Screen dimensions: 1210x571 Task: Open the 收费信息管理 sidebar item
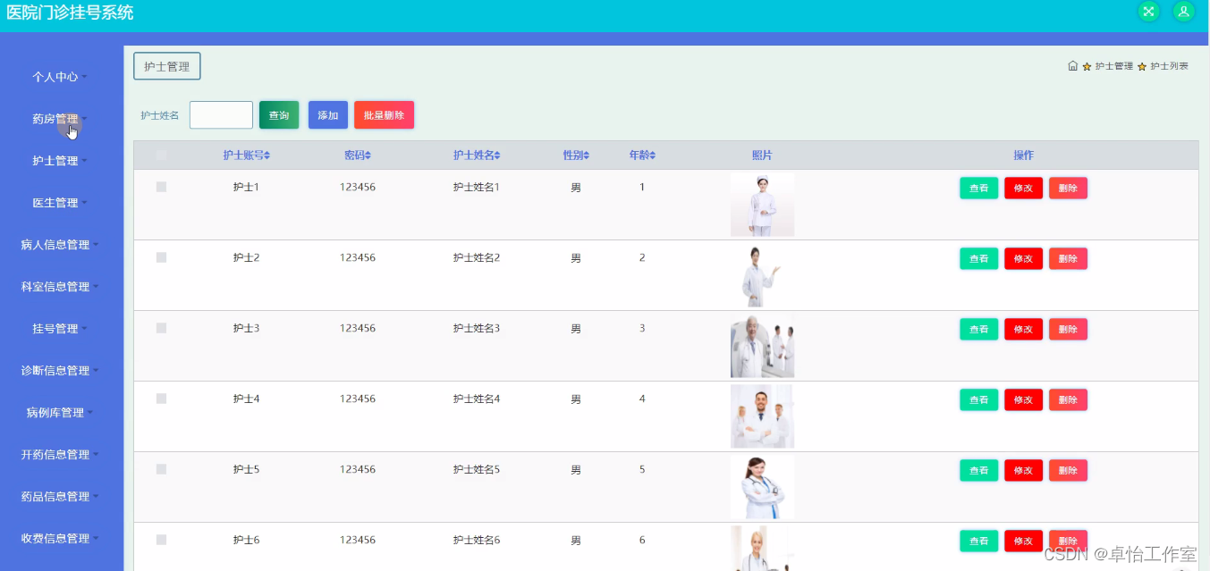click(61, 539)
